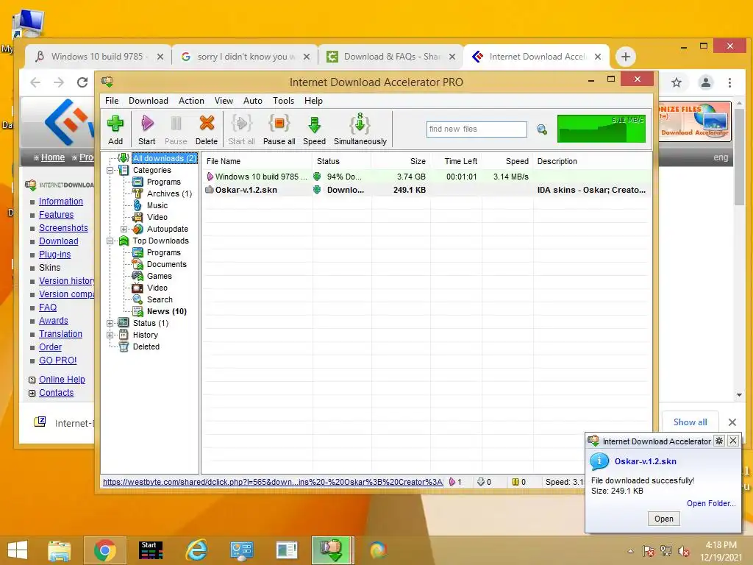Select the Autoupdate category
753x565 pixels.
(167, 230)
